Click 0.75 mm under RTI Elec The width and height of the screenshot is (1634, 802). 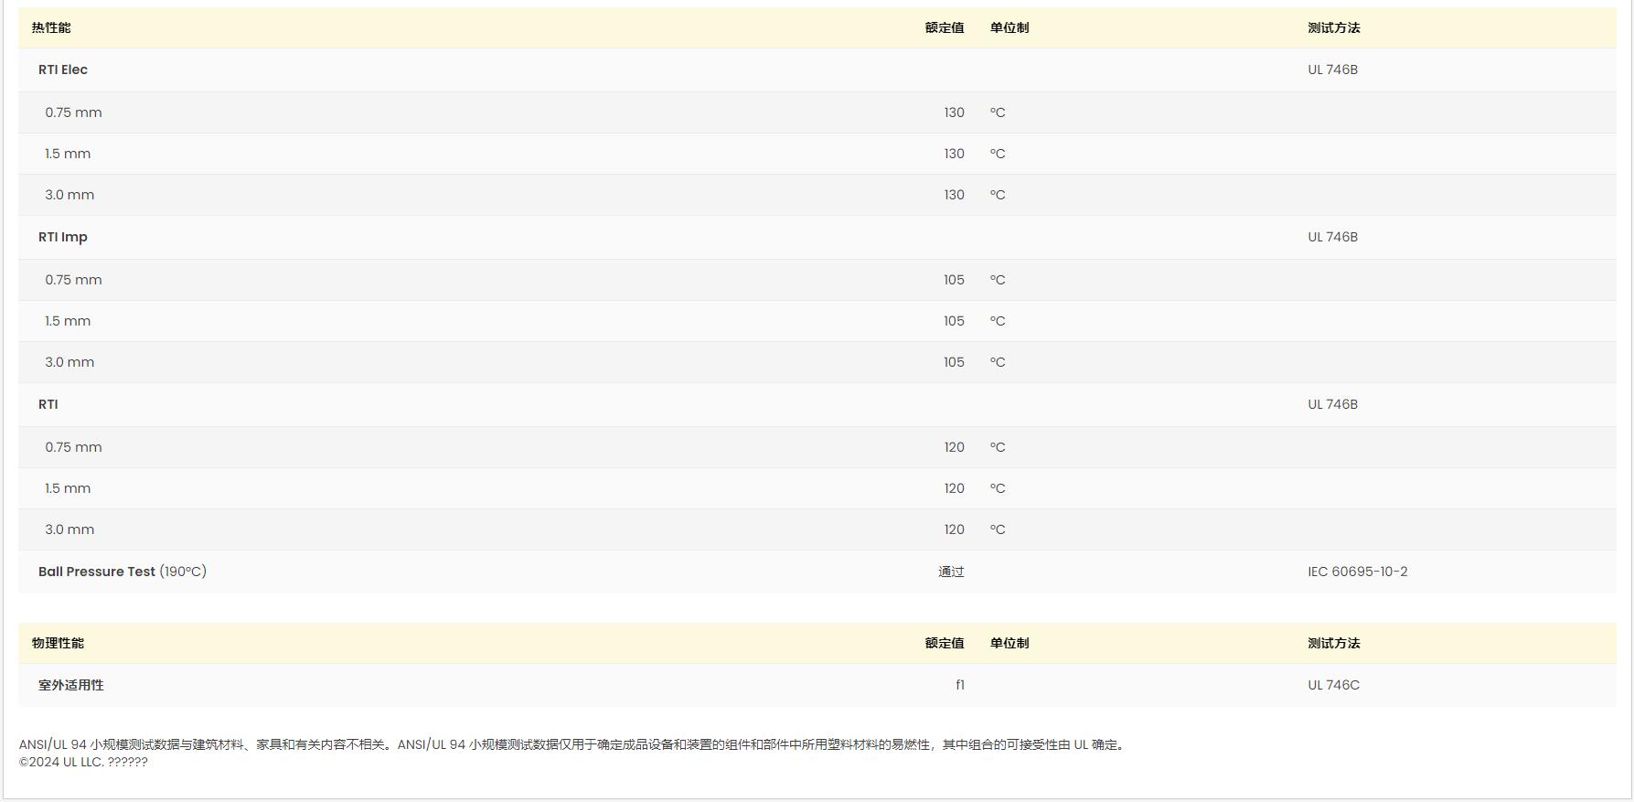point(73,112)
